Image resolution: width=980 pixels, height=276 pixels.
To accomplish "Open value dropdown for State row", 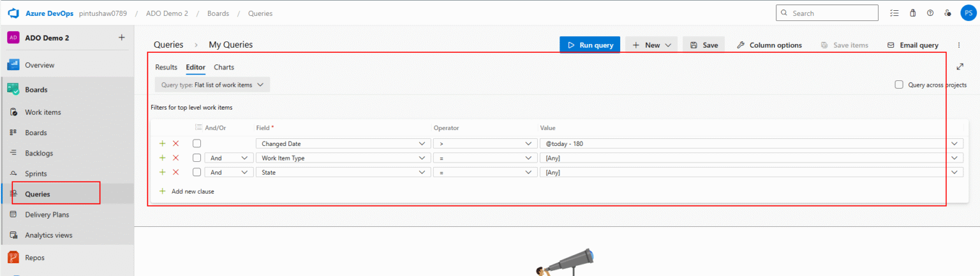I will (x=752, y=172).
